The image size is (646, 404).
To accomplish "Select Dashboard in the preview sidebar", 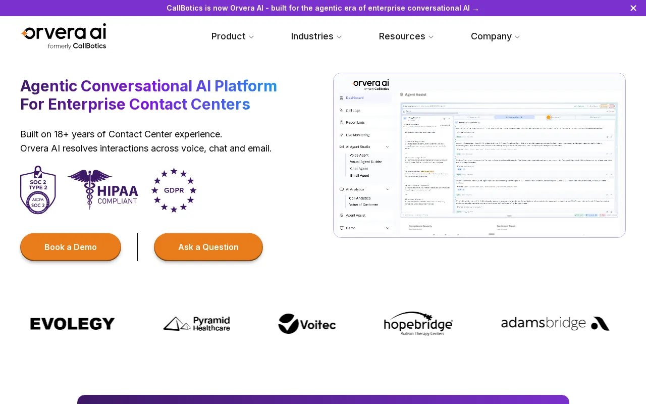I will tap(354, 98).
